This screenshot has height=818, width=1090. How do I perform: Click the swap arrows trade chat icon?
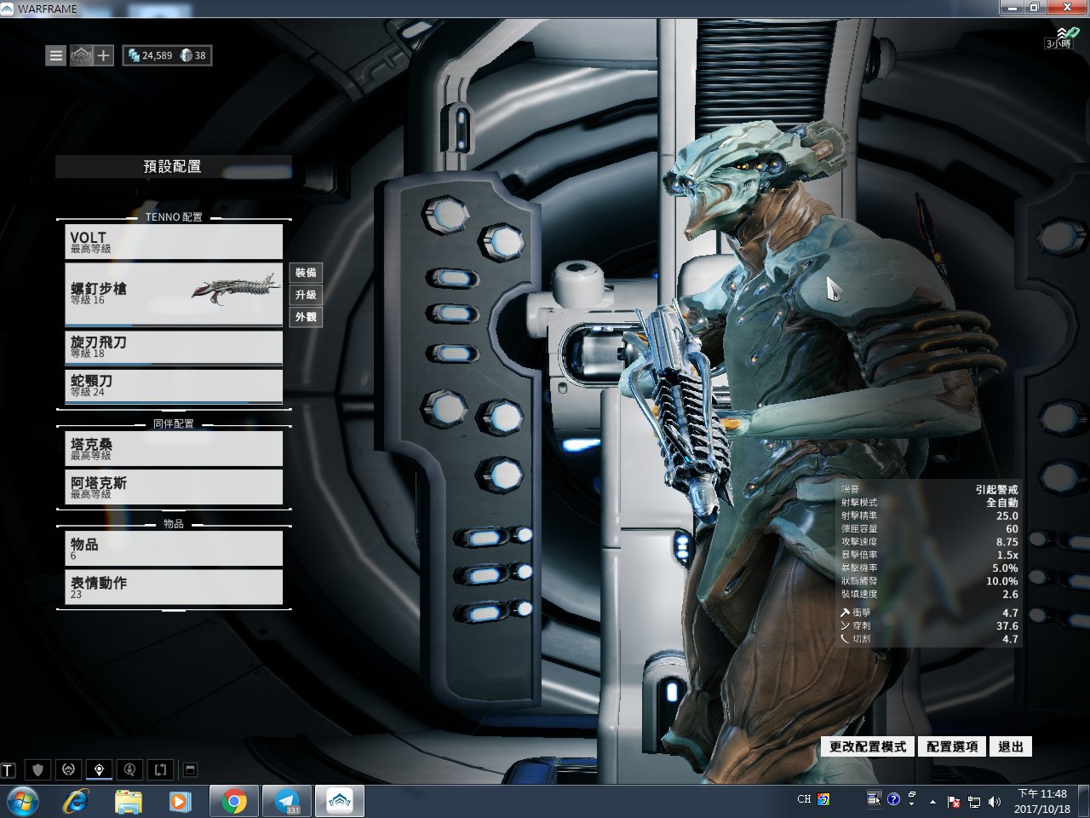point(160,769)
